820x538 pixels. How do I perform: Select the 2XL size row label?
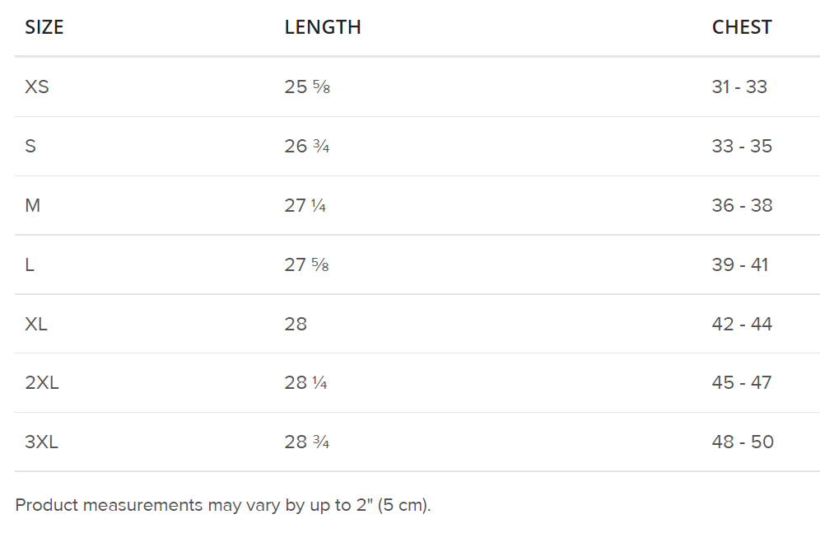[x=42, y=383]
